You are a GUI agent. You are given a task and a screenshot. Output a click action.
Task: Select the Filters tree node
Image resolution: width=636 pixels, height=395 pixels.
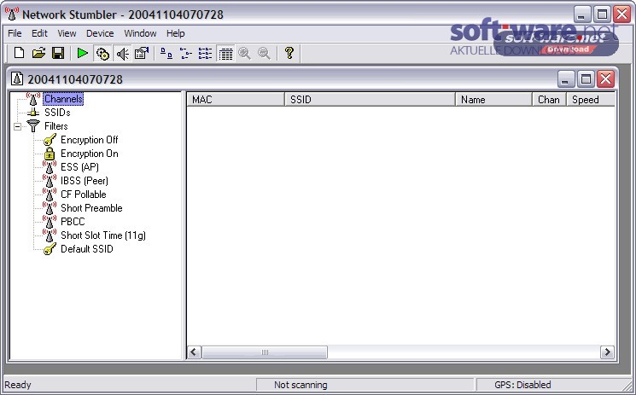pos(56,126)
